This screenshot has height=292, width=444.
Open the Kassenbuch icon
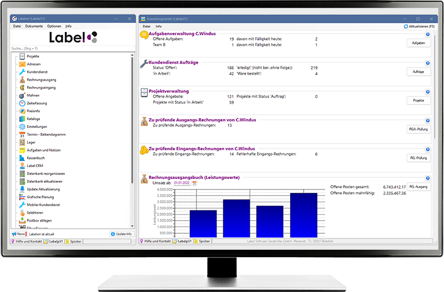click(x=22, y=158)
